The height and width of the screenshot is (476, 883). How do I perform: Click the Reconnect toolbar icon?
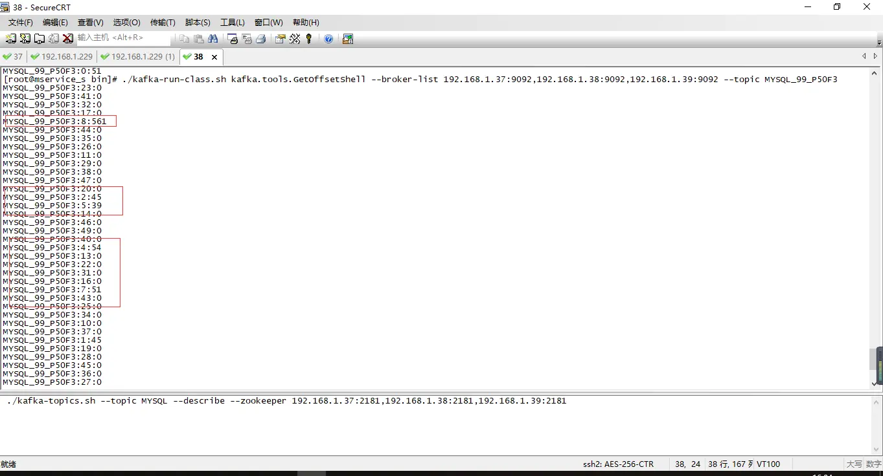pos(54,39)
